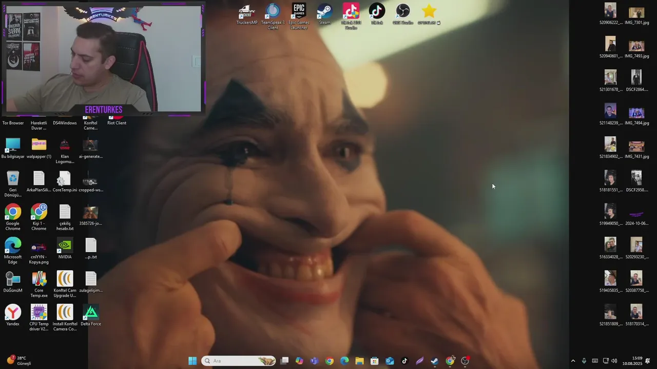
Task: Open the weather widget showing 28°C
Action: coord(19,361)
